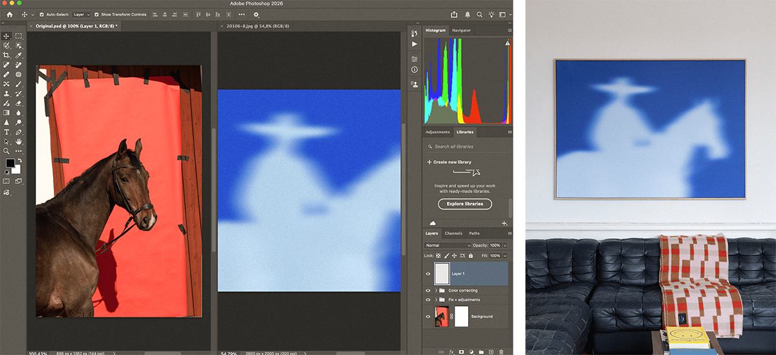Click Create new library
This screenshot has height=355, width=776.
tap(449, 162)
